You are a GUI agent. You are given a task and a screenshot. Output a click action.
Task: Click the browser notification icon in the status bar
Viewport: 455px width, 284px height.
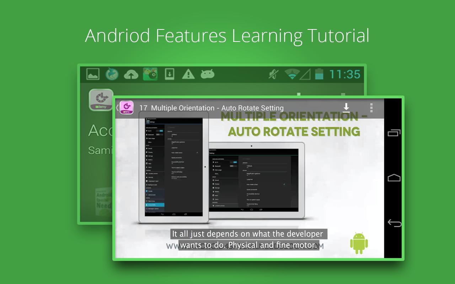point(112,74)
